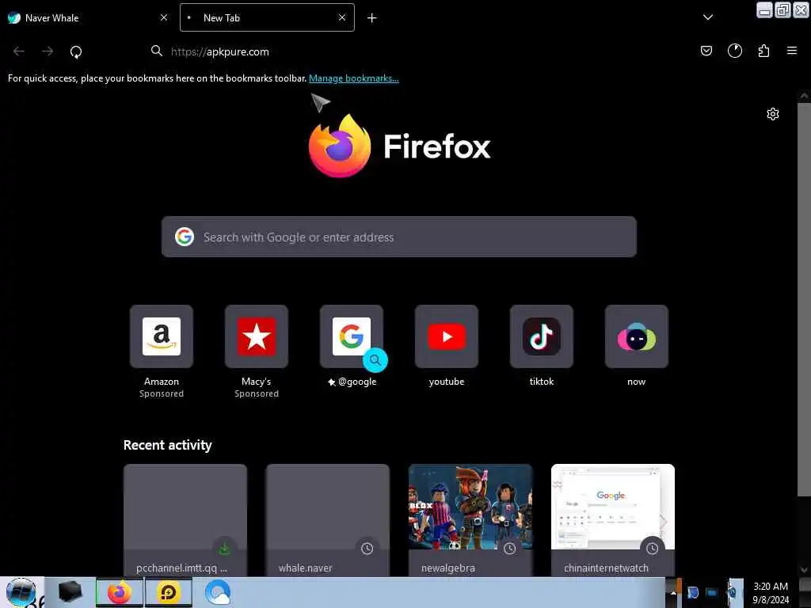Image resolution: width=811 pixels, height=608 pixels.
Task: Go back using the back arrow
Action: click(19, 51)
